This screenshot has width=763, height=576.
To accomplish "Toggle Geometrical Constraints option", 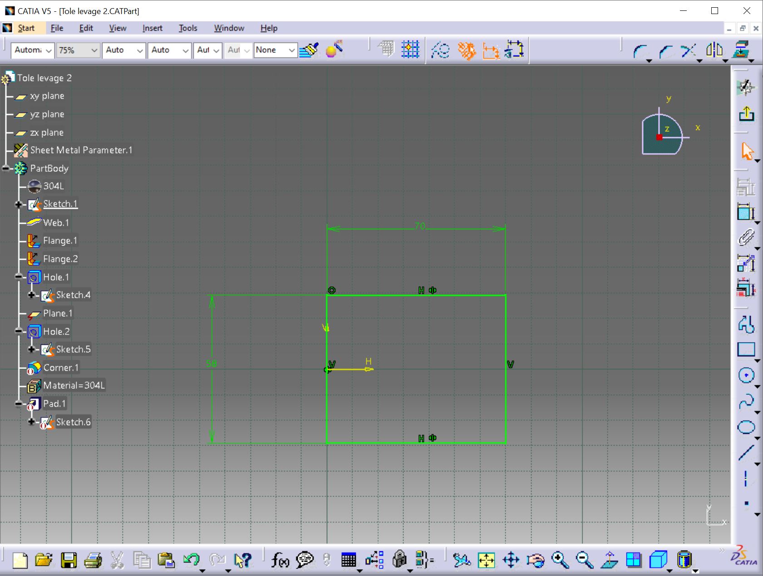I will coord(466,51).
